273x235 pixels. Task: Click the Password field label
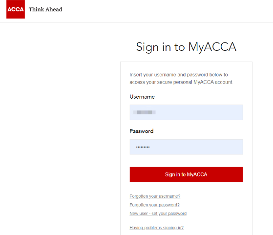point(141,131)
